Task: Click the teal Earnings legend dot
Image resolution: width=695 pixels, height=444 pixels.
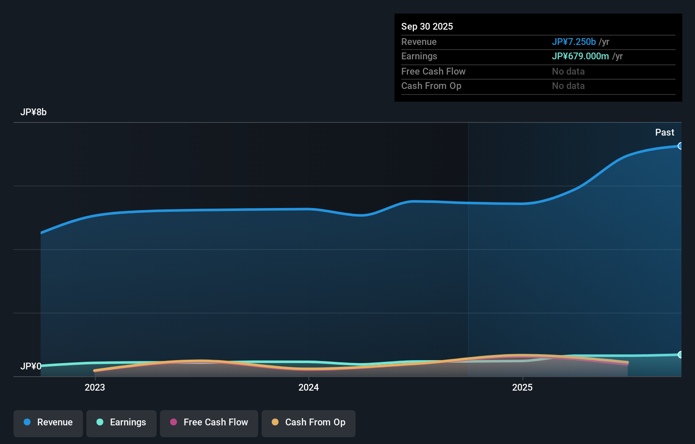Action: click(x=99, y=422)
